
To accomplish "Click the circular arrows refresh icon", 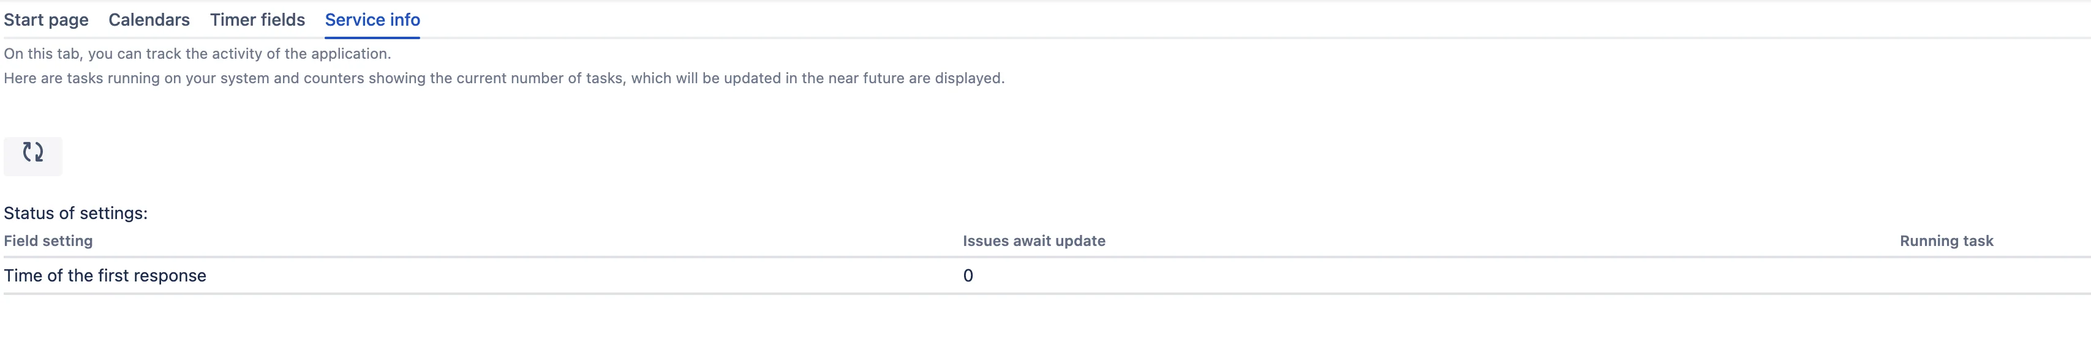I will 32,152.
